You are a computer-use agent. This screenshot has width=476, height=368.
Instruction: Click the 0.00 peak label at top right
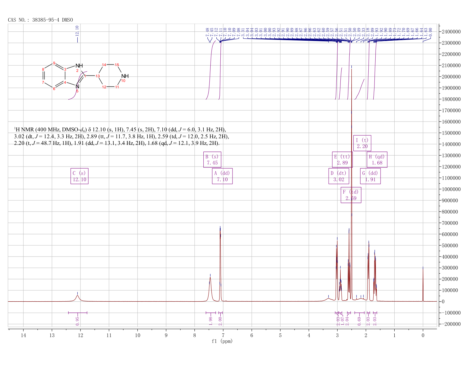click(430, 32)
